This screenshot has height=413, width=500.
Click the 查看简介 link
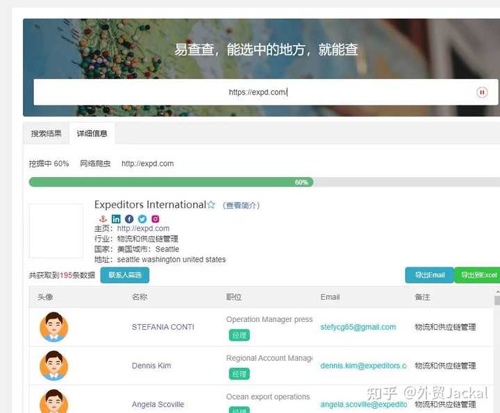[x=241, y=205]
